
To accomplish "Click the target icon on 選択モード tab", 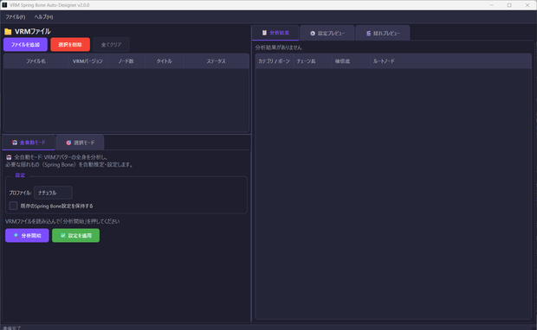I will click(68, 143).
